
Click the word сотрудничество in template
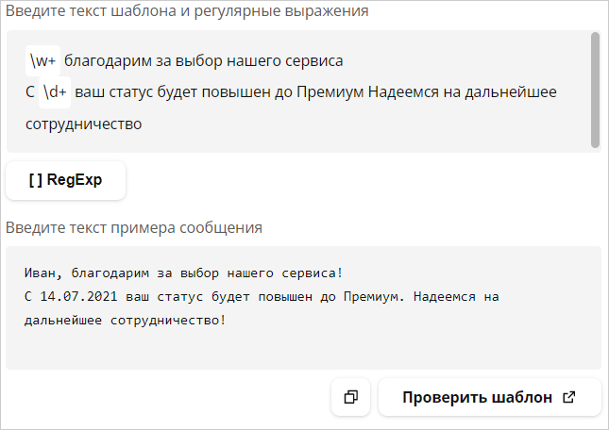(83, 124)
